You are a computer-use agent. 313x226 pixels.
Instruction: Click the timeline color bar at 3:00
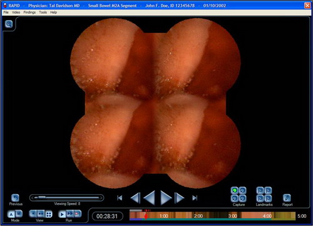point(232,216)
